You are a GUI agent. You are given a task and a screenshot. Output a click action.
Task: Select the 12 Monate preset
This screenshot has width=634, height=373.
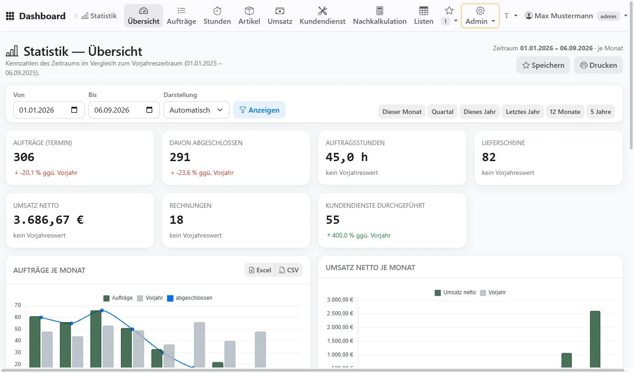click(565, 112)
